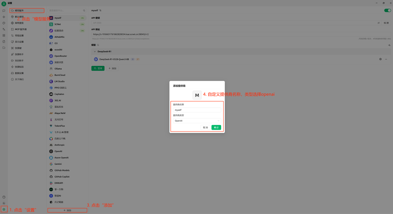
Task: Collapse the DeepSeek-R1 model group
Action: (x=95, y=52)
